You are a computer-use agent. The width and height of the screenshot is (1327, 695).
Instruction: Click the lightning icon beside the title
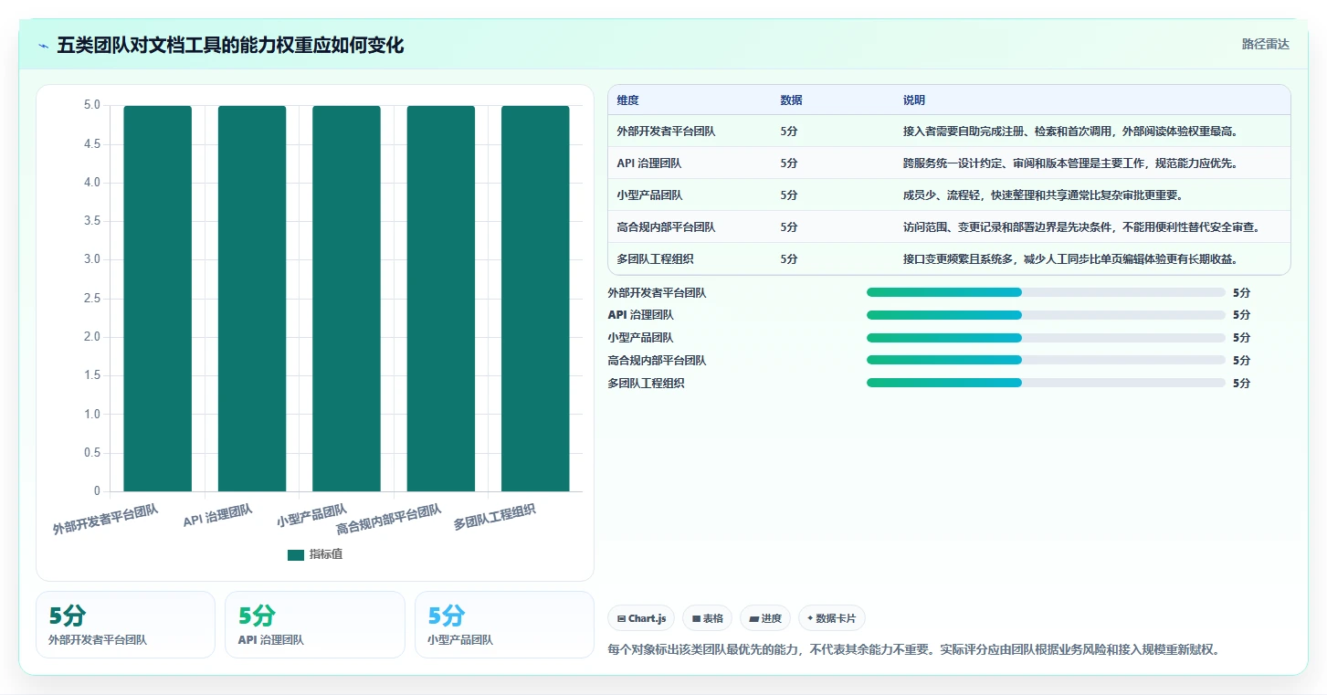pyautogui.click(x=43, y=46)
